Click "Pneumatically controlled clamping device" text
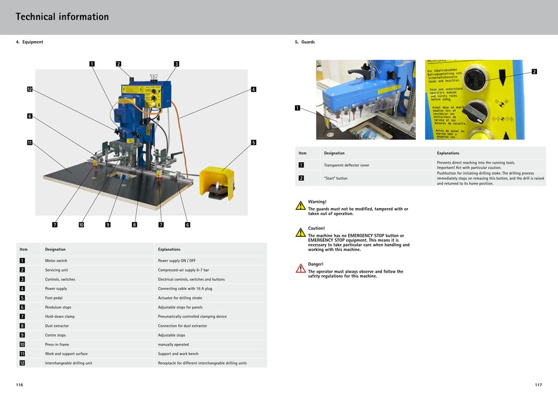 [x=192, y=316]
